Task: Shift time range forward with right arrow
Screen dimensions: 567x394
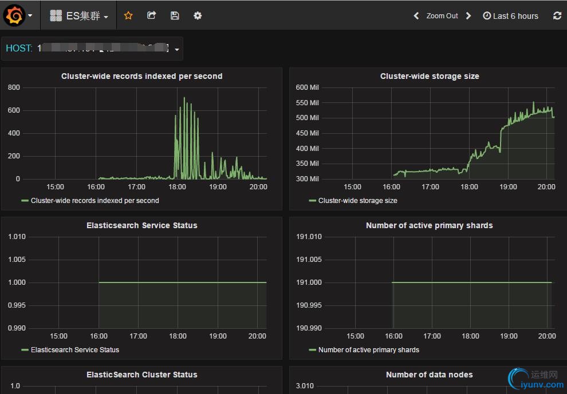Action: (468, 16)
